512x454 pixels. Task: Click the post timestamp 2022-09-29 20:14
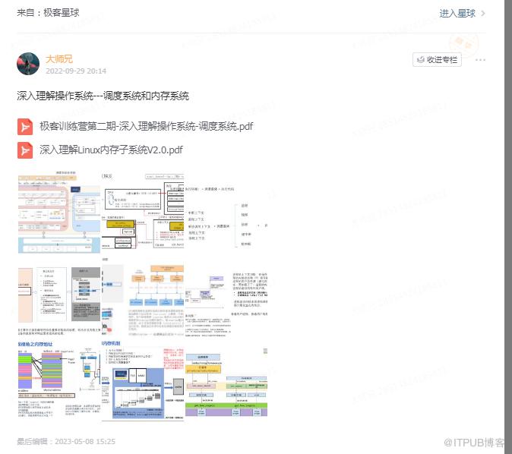click(76, 71)
